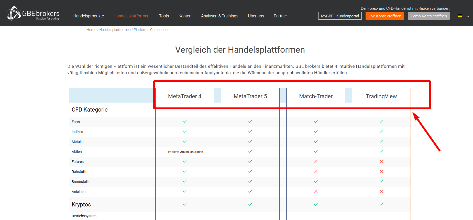The height and width of the screenshot is (220, 473).
Task: Open the Analysen & Trainings menu
Action: pos(220,16)
